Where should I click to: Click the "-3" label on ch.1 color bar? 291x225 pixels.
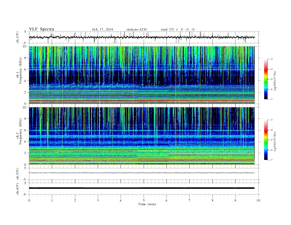pyautogui.click(x=271, y=59)
